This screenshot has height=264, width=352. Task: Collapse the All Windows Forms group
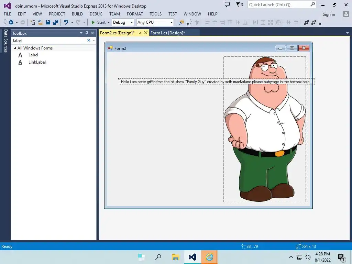click(15, 48)
